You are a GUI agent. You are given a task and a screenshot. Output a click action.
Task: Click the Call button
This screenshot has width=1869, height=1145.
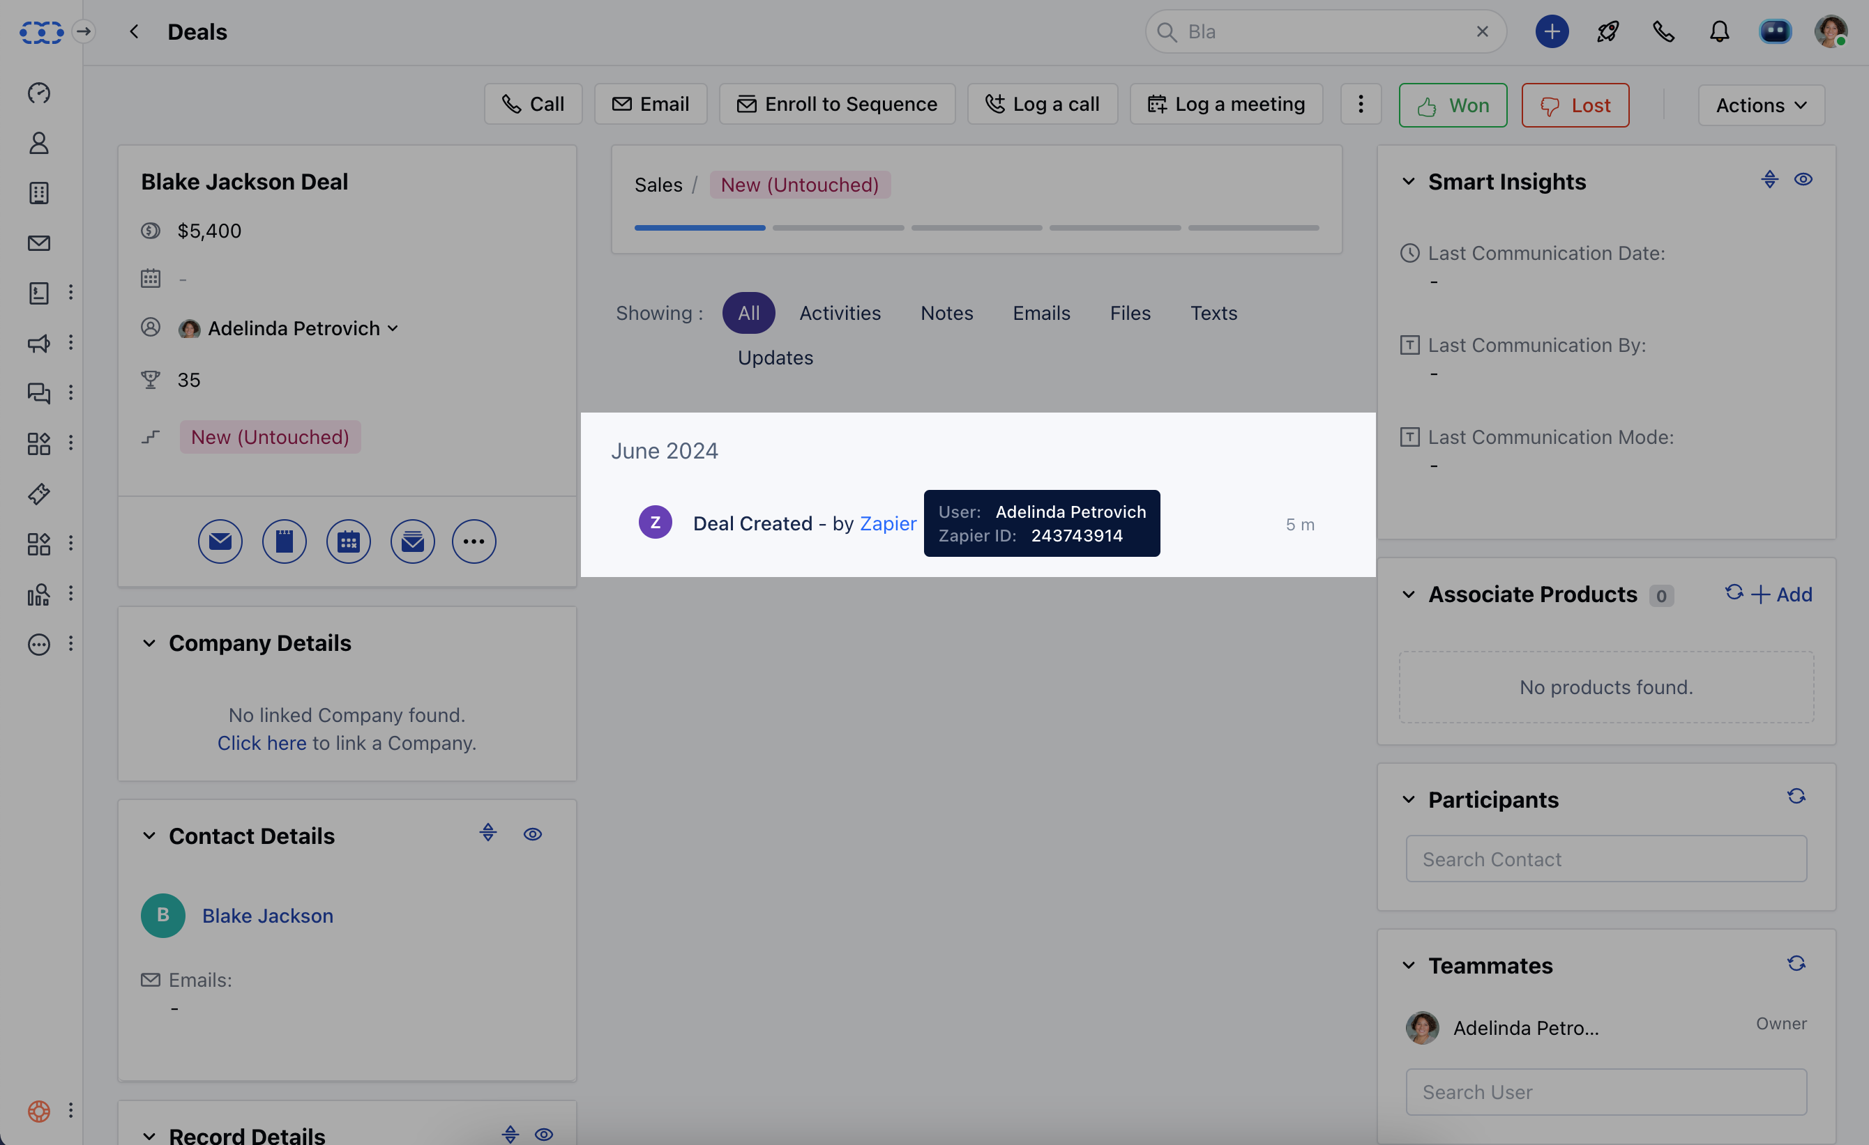pos(534,104)
